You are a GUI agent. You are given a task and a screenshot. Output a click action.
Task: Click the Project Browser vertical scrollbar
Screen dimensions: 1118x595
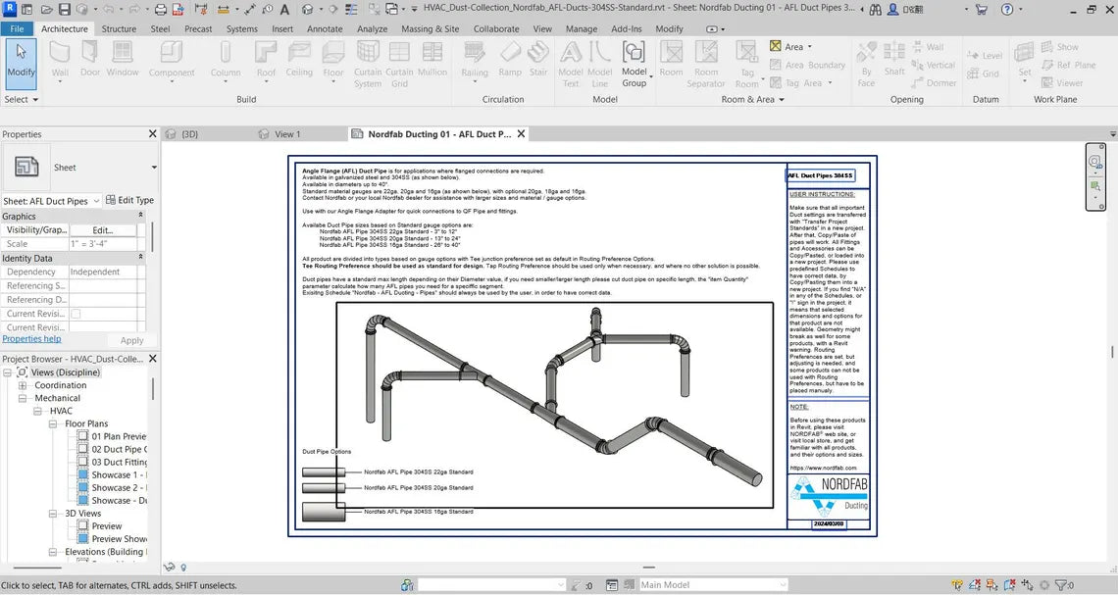(x=153, y=388)
